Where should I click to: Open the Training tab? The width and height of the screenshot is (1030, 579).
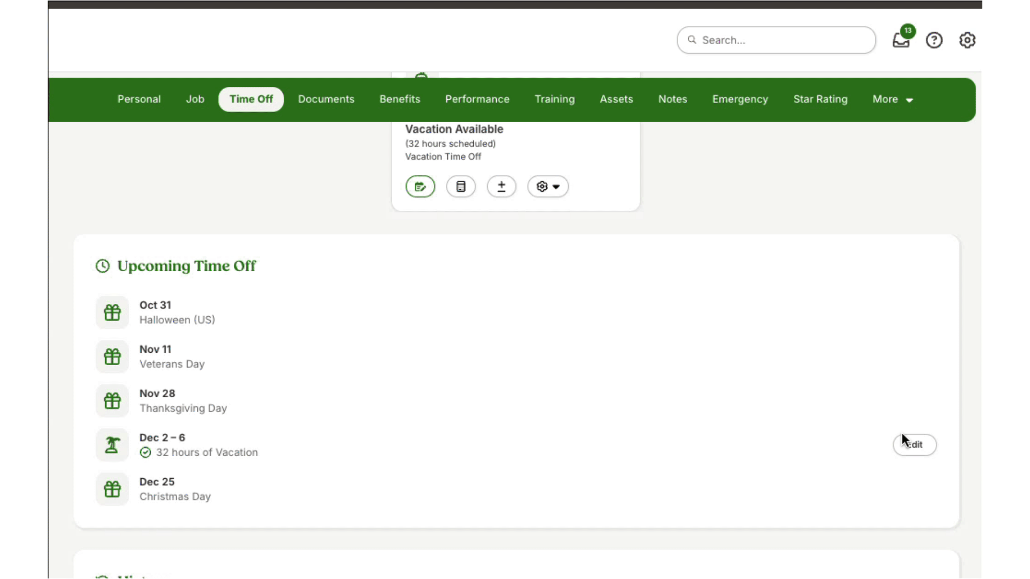point(555,99)
